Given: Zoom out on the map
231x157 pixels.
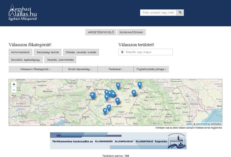Looking at the screenshot, I should [x=14, y=90].
